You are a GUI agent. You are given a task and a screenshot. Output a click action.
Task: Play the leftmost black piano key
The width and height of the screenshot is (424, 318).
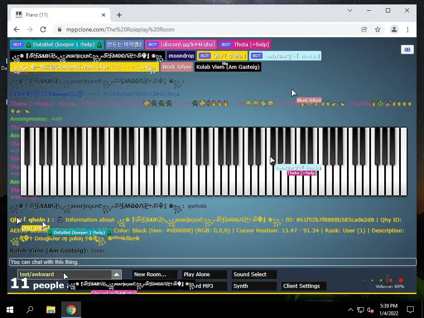click(27, 146)
